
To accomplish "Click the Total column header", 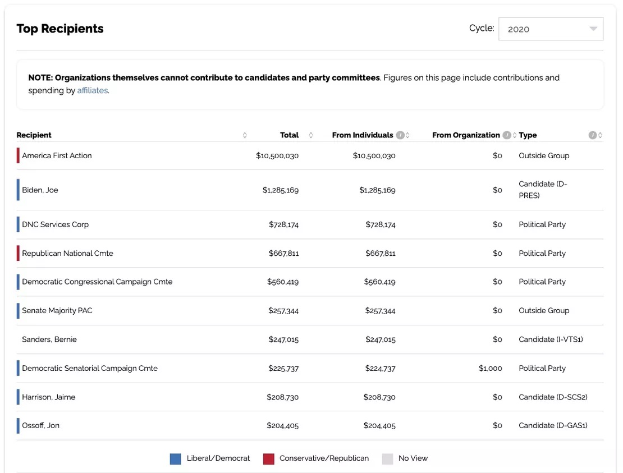I will pyautogui.click(x=289, y=135).
